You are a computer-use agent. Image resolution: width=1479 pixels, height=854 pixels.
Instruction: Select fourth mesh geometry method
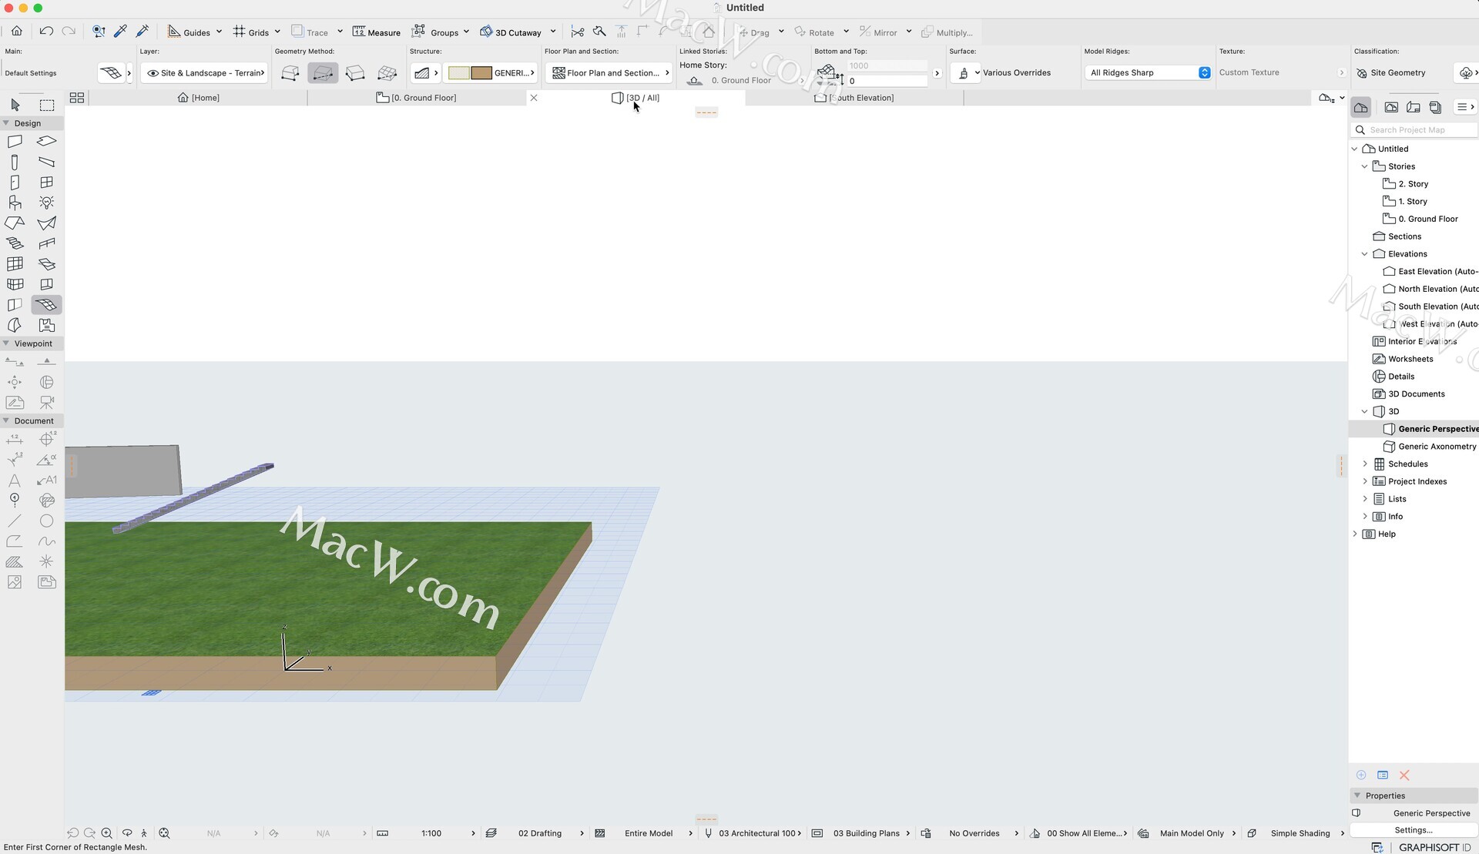387,73
